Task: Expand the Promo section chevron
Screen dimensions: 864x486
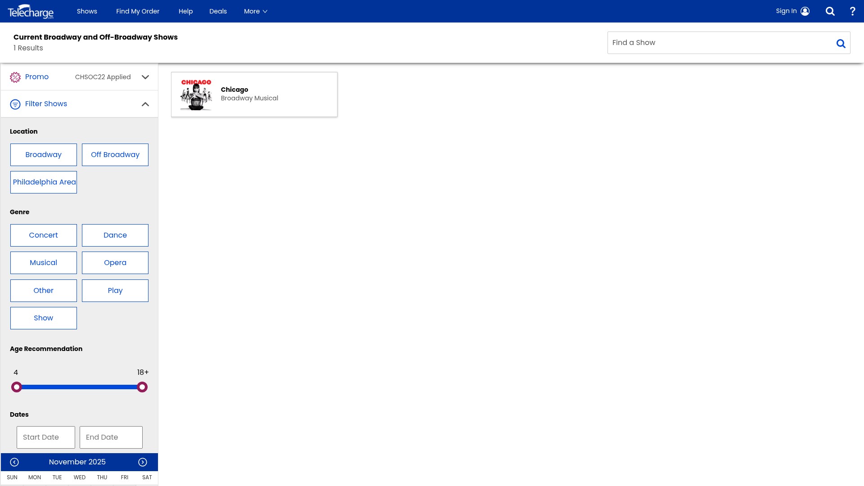Action: (x=145, y=77)
